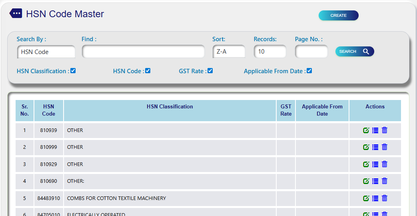Open list details for HSN code 84483910

pos(375,198)
